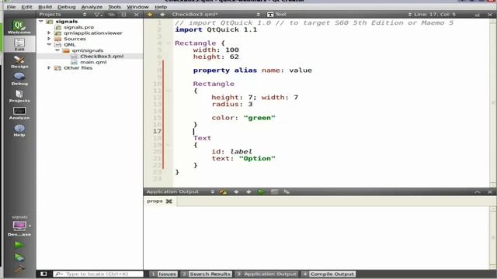The width and height of the screenshot is (497, 279).
Task: Clear the Application Output pane
Action: tap(224, 191)
